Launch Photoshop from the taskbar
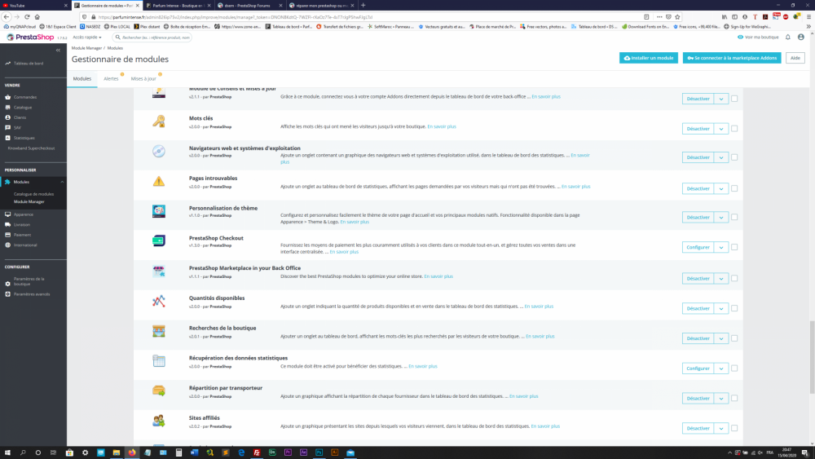The width and height of the screenshot is (815, 459). tap(319, 452)
